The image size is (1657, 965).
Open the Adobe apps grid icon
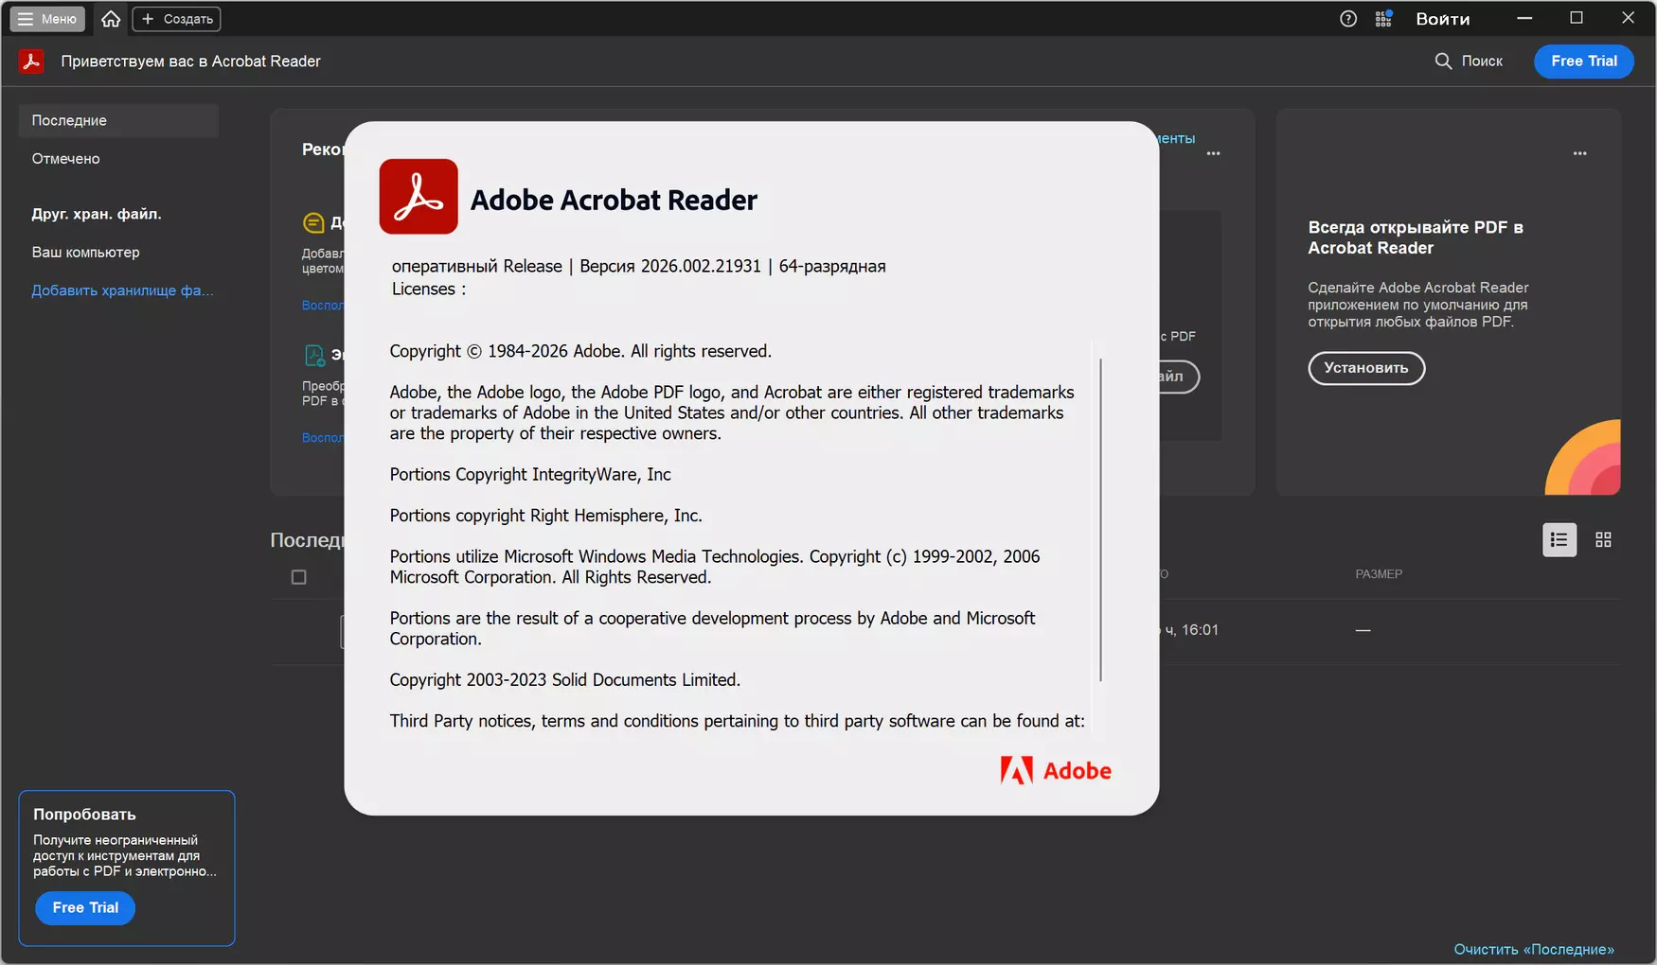(1383, 19)
